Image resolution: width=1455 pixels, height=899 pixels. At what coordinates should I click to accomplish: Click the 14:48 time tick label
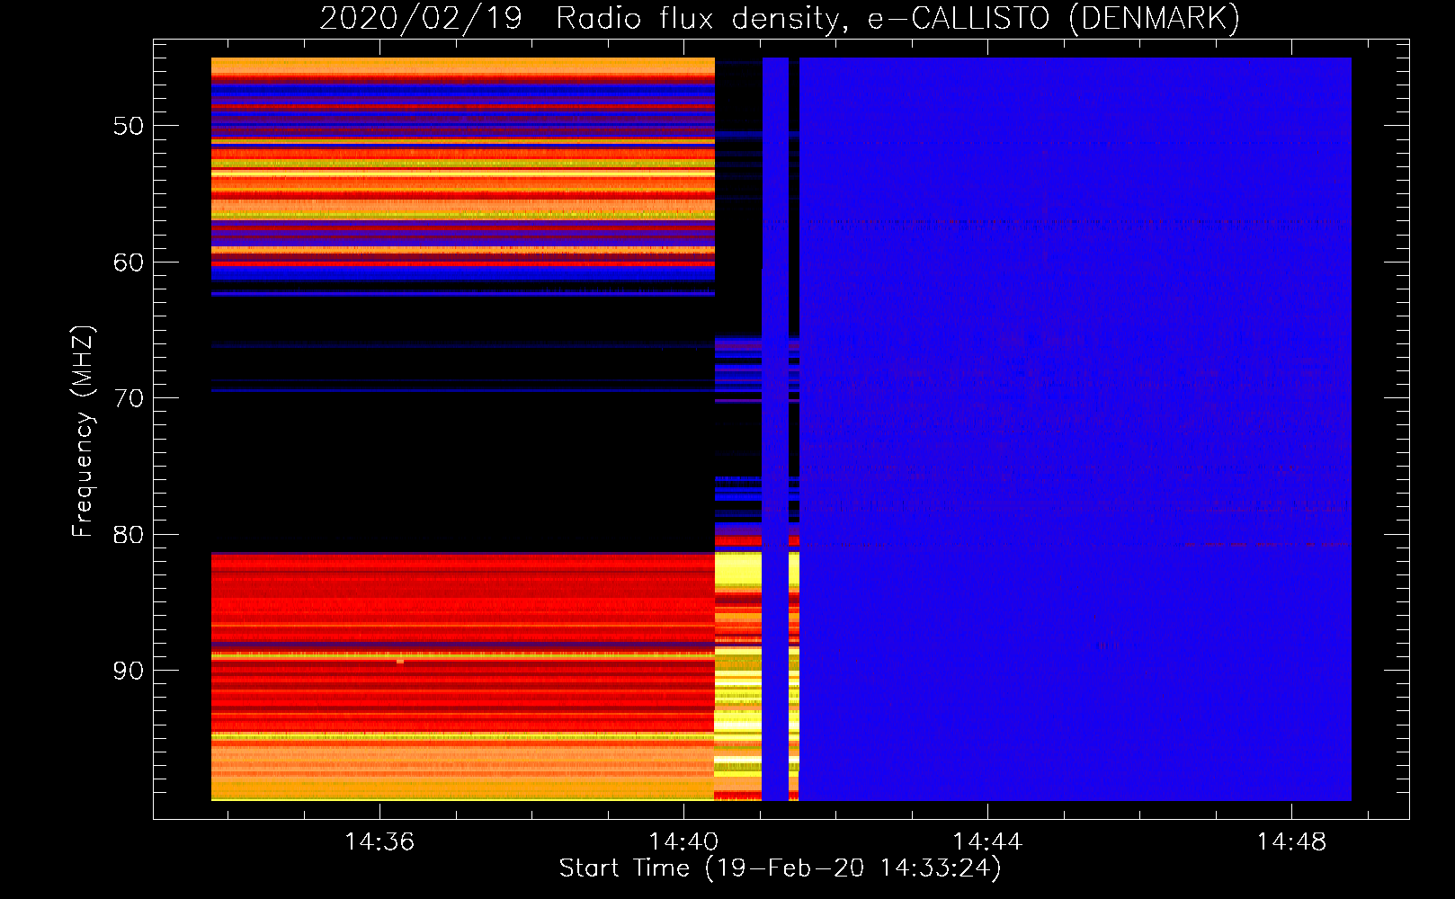point(1291,841)
